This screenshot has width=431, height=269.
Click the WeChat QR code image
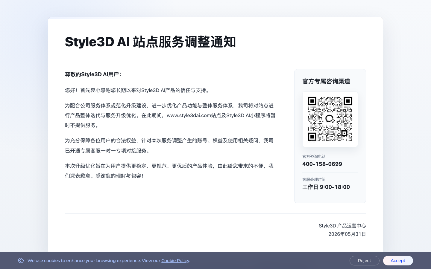(330, 119)
